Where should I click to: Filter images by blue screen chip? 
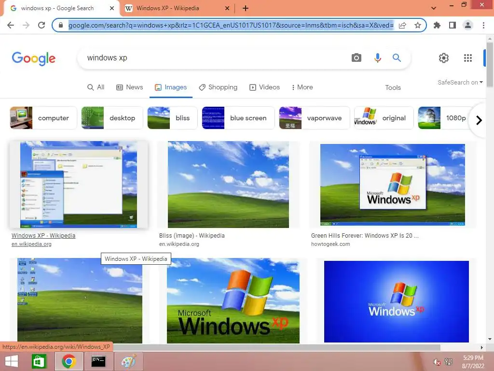(x=238, y=118)
